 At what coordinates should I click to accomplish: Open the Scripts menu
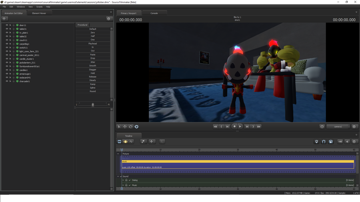(39, 7)
